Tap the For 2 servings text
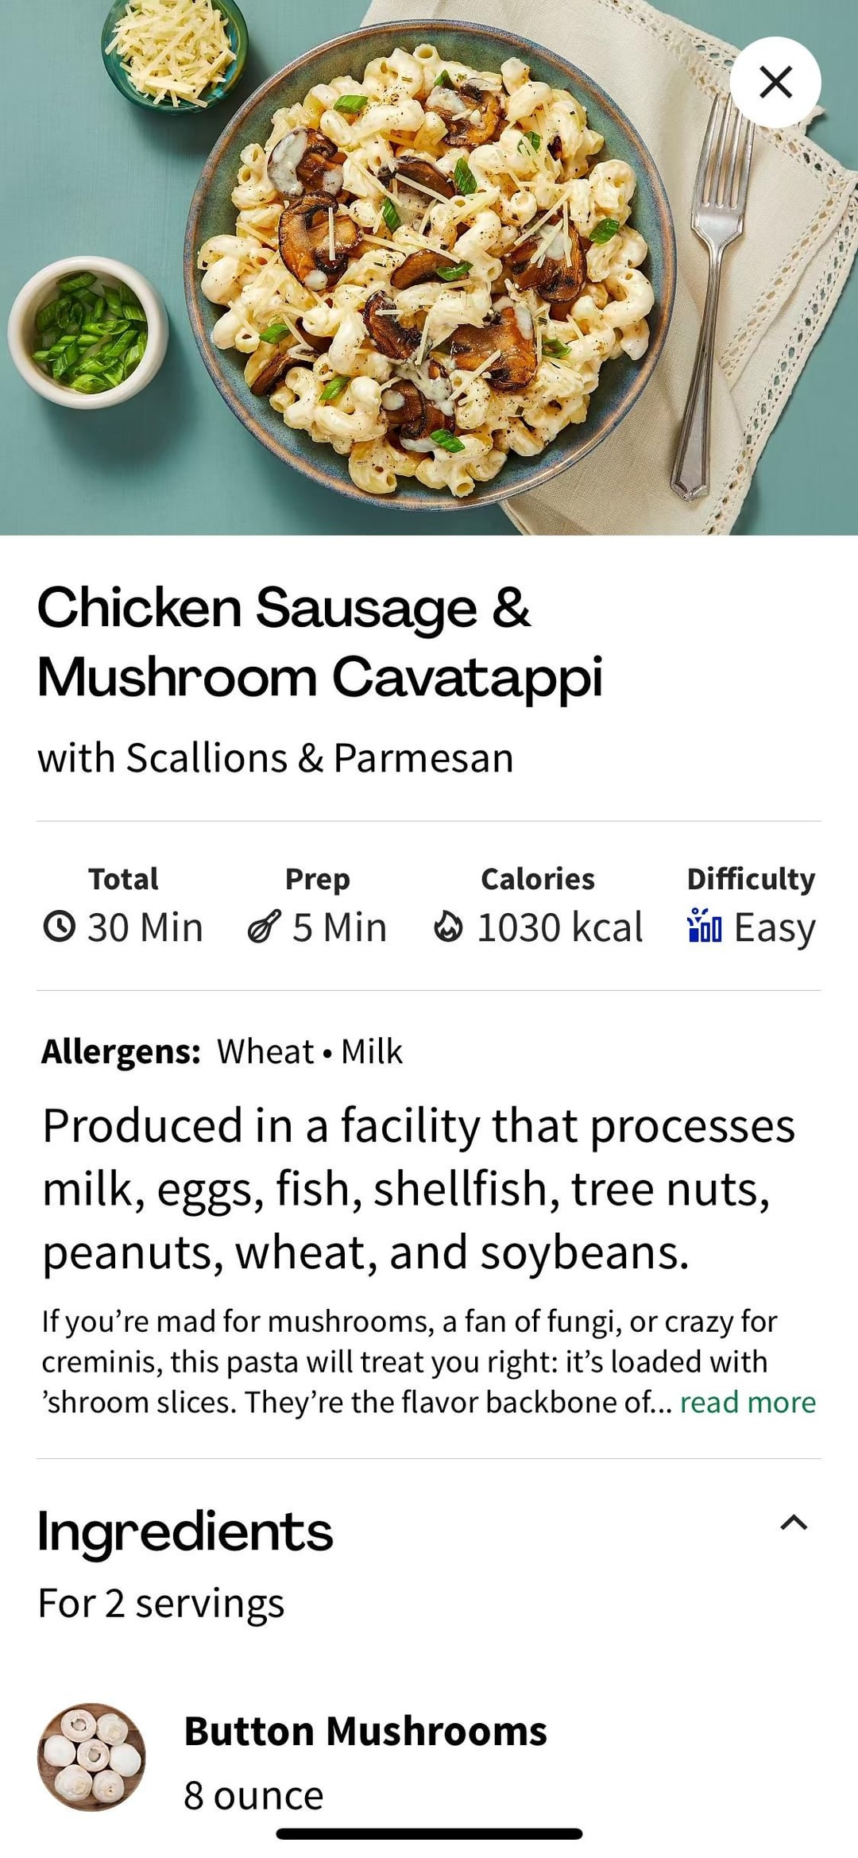The width and height of the screenshot is (858, 1858). click(161, 1603)
